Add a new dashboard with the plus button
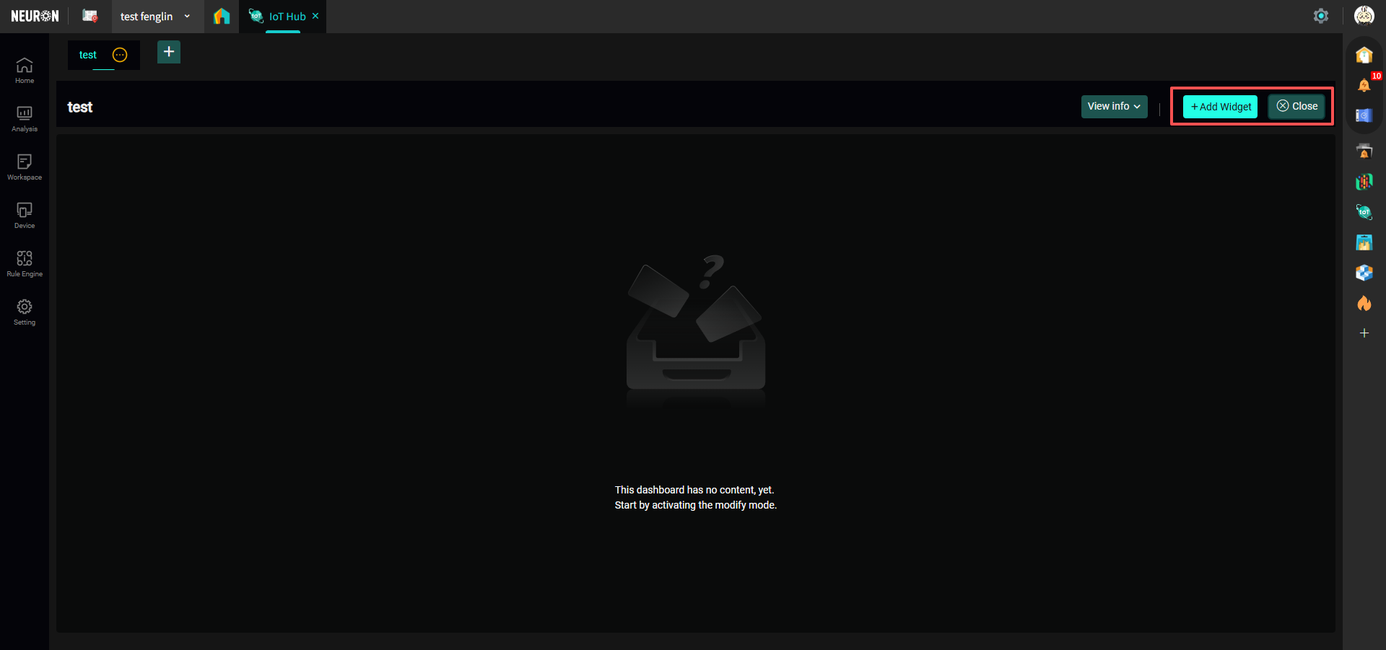1386x650 pixels. click(169, 52)
